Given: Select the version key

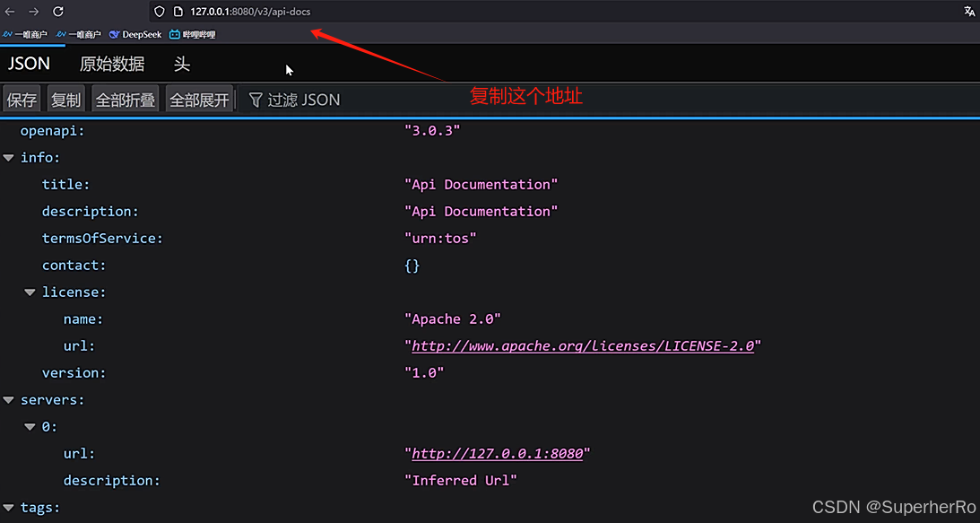Looking at the screenshot, I should click(x=74, y=373).
